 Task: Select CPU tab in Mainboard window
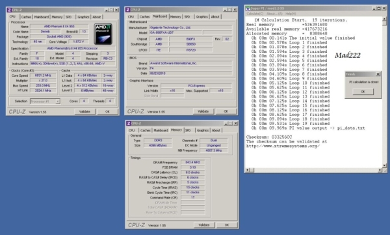point(131,17)
